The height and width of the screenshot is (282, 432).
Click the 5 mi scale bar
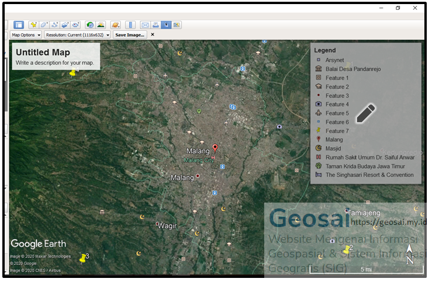(367, 270)
